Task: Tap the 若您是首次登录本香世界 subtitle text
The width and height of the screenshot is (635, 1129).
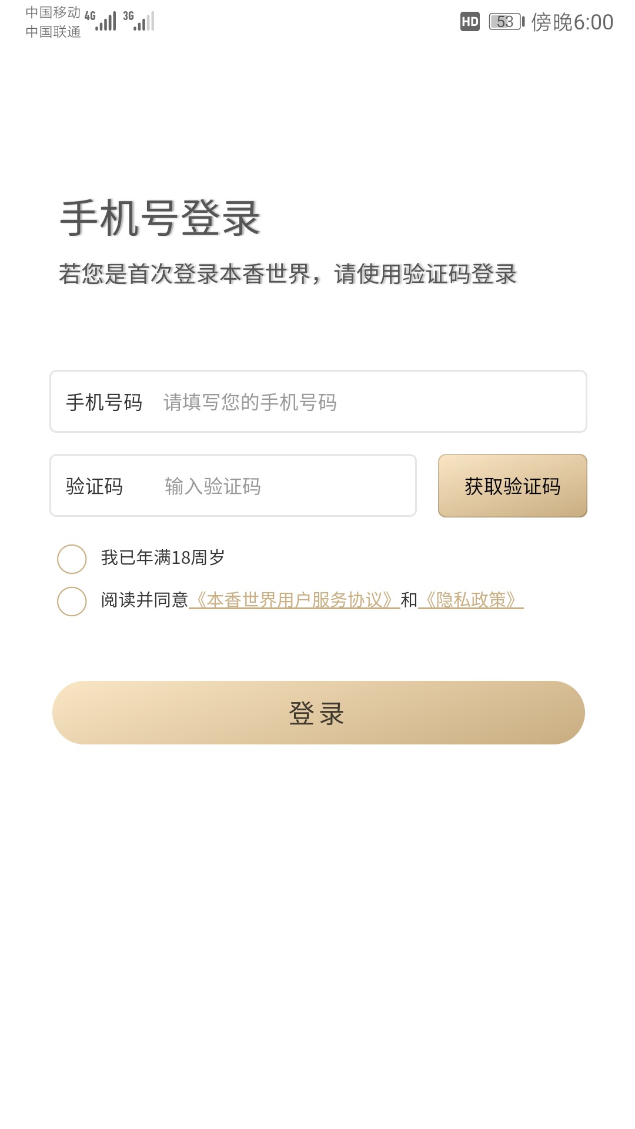Action: coord(288,274)
